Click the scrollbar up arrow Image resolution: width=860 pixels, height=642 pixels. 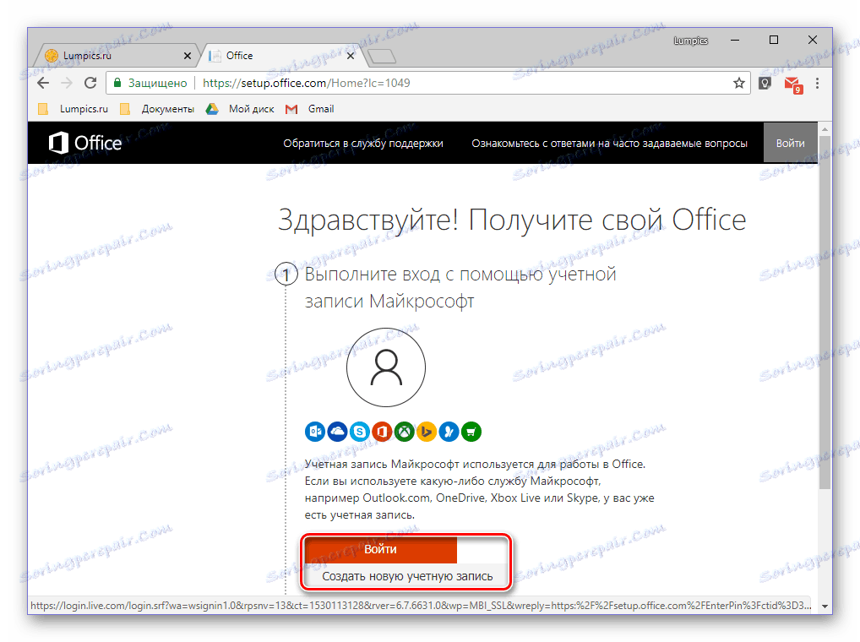click(825, 129)
